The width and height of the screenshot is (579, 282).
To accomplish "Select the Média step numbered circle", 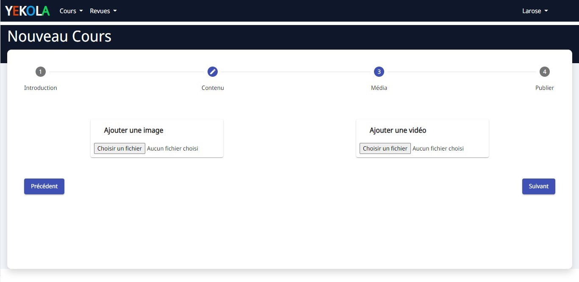I will (x=379, y=72).
